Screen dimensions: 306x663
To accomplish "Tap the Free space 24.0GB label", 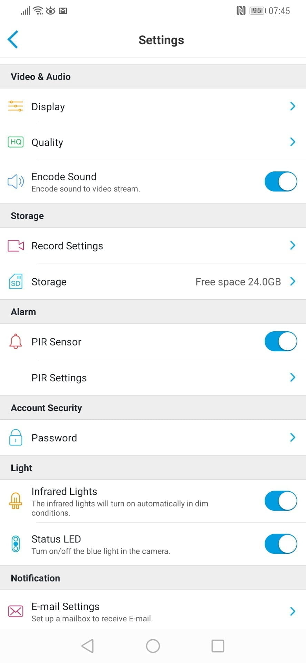I will (238, 282).
